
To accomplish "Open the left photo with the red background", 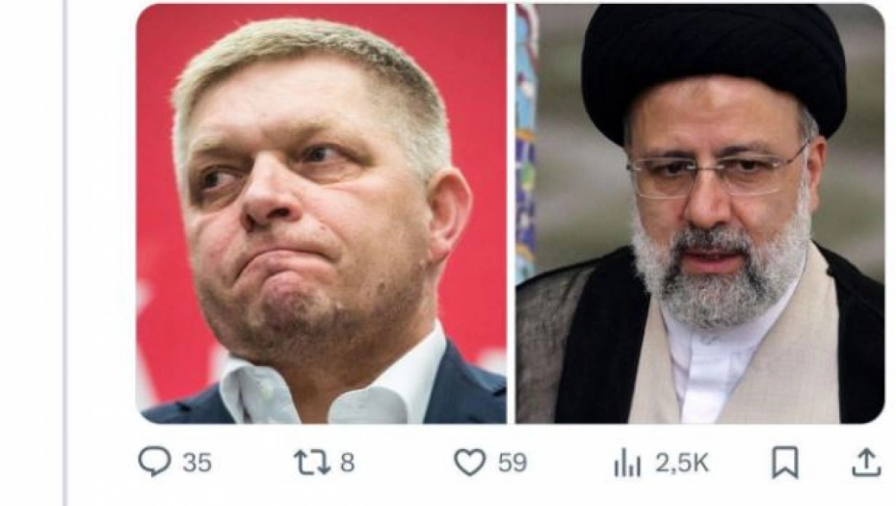I will point(321,213).
